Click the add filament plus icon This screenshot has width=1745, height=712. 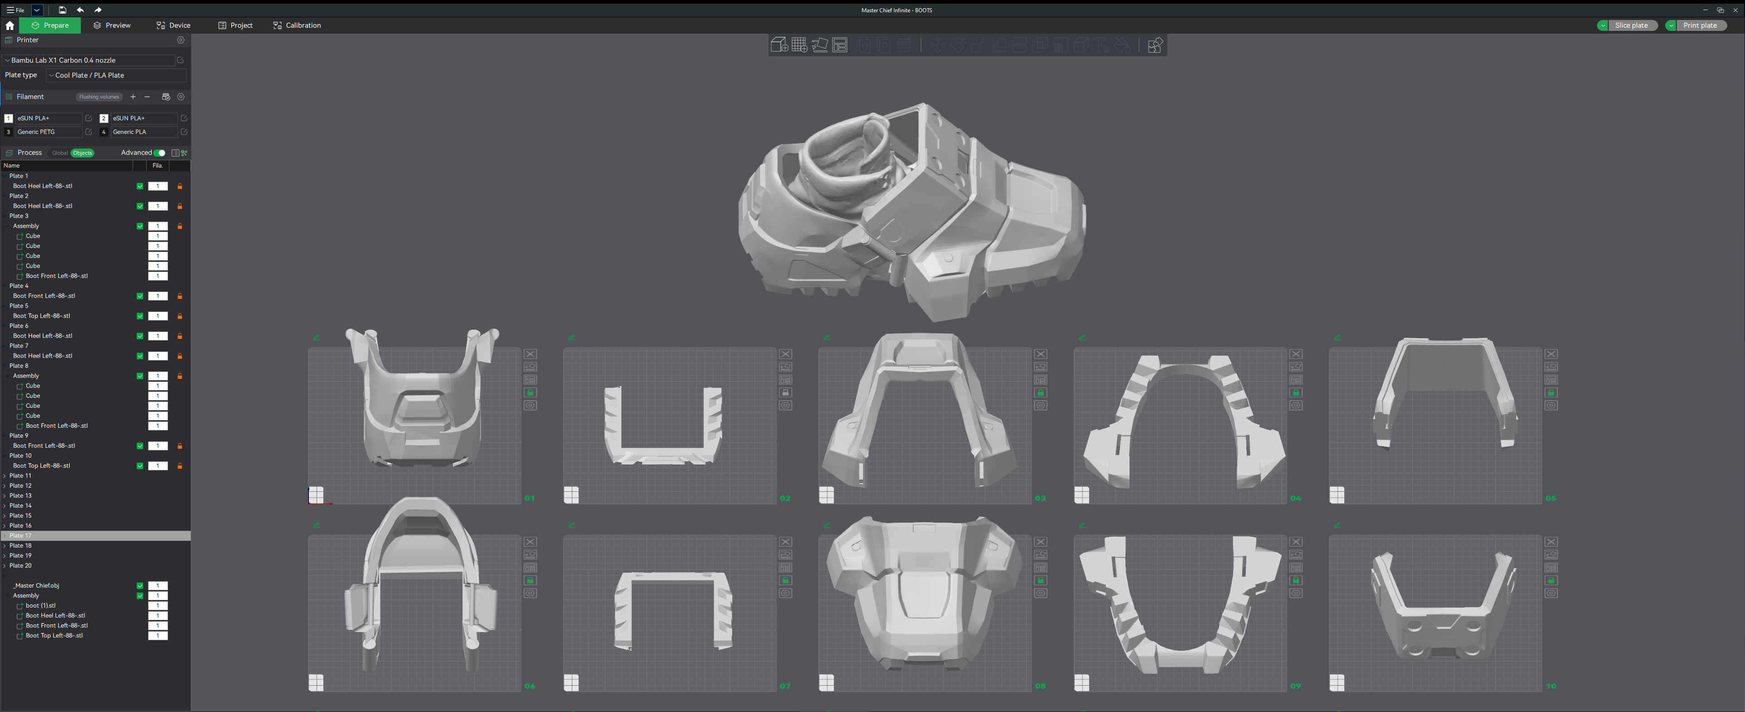[x=133, y=97]
